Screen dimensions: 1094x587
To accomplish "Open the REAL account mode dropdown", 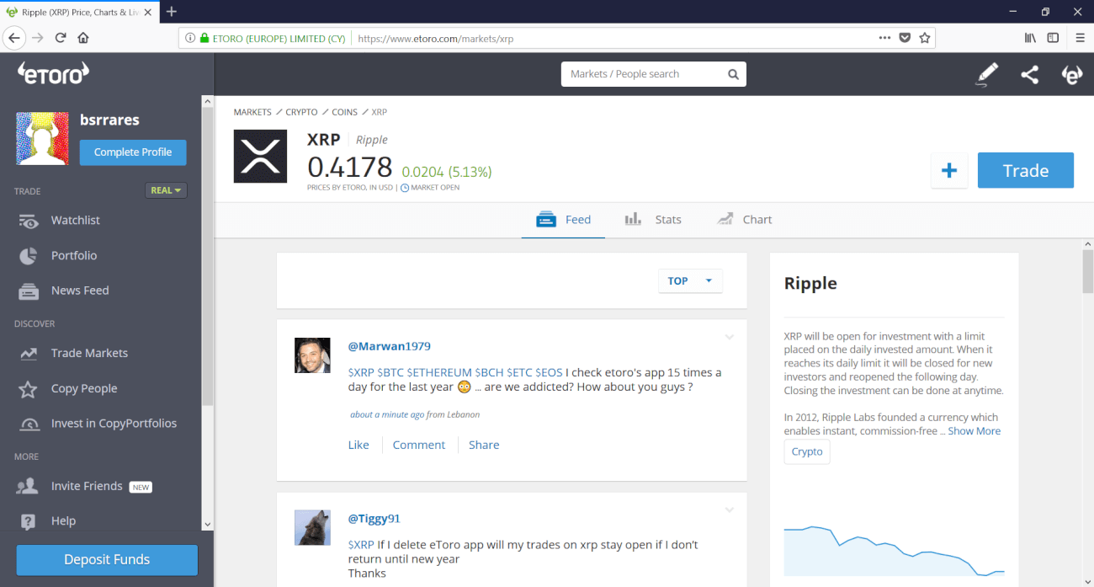I will pyautogui.click(x=166, y=190).
